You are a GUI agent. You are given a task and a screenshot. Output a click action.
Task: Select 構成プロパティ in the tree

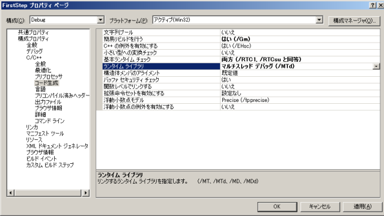(x=33, y=38)
